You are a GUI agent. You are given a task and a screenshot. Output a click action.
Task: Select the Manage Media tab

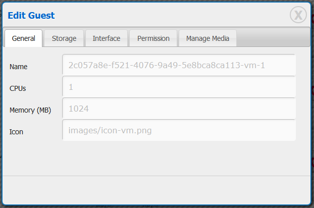click(x=207, y=38)
